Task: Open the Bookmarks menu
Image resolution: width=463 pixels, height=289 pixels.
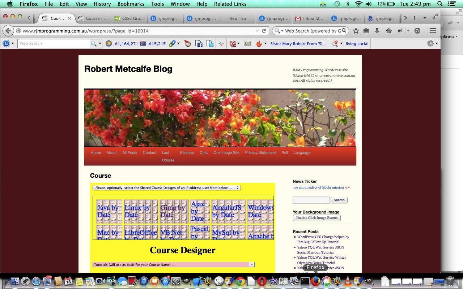Action: pos(130,4)
